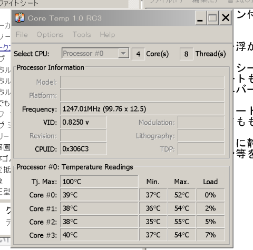
Task: Select the CPUID value 0x306C3
Action: coord(83,149)
